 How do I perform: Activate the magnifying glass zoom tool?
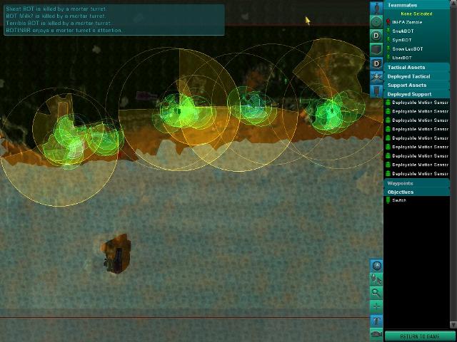pos(376,293)
